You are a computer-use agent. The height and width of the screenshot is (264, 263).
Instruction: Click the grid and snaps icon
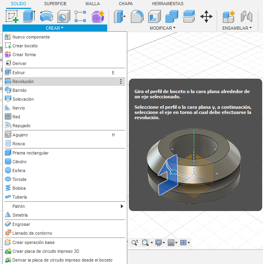click(x=171, y=242)
